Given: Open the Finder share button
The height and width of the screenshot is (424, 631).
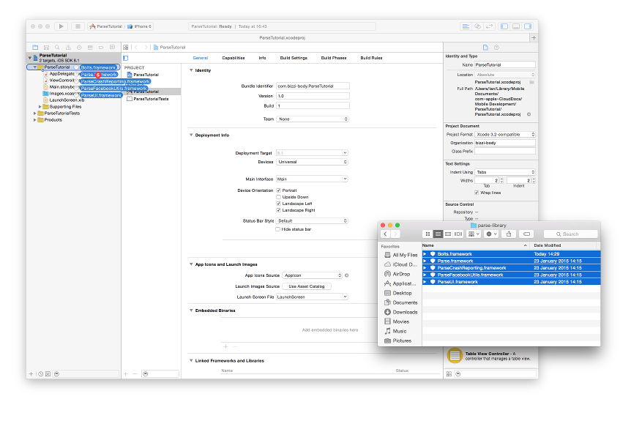Looking at the screenshot, I should point(509,234).
